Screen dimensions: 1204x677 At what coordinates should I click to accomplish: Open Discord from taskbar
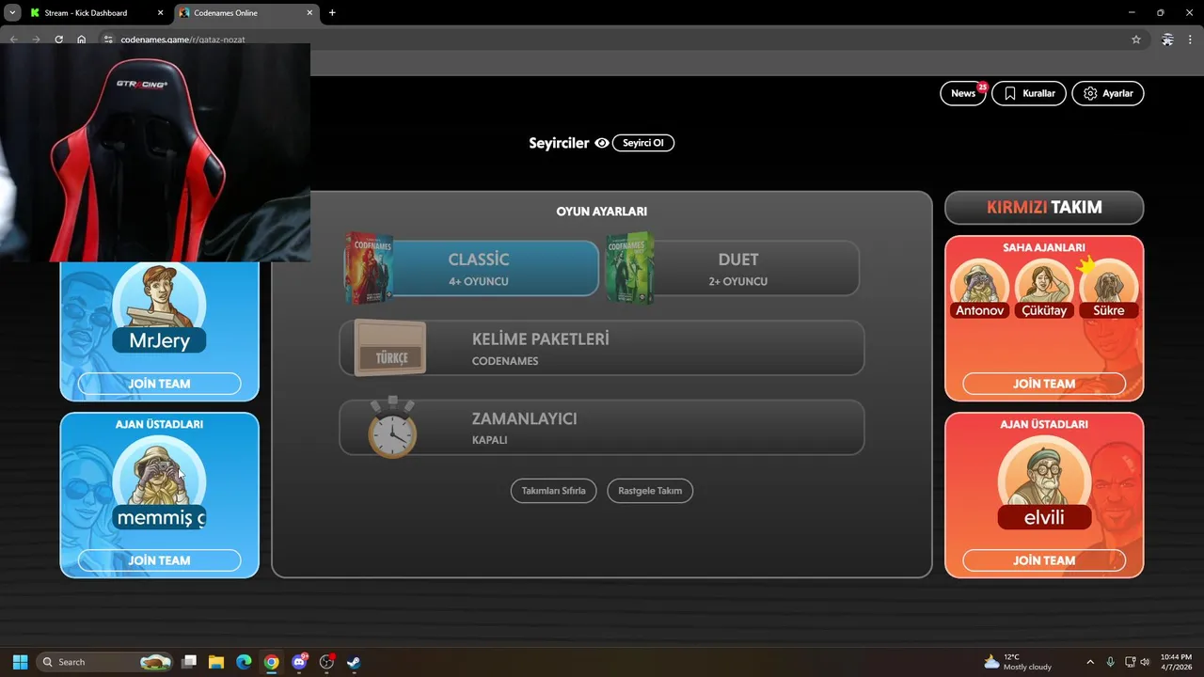(299, 662)
